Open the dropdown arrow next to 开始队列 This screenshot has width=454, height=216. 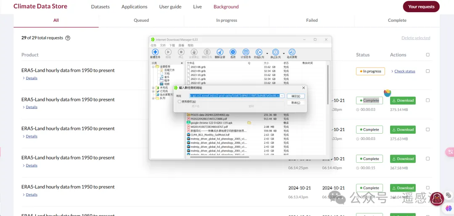[x=267, y=53]
